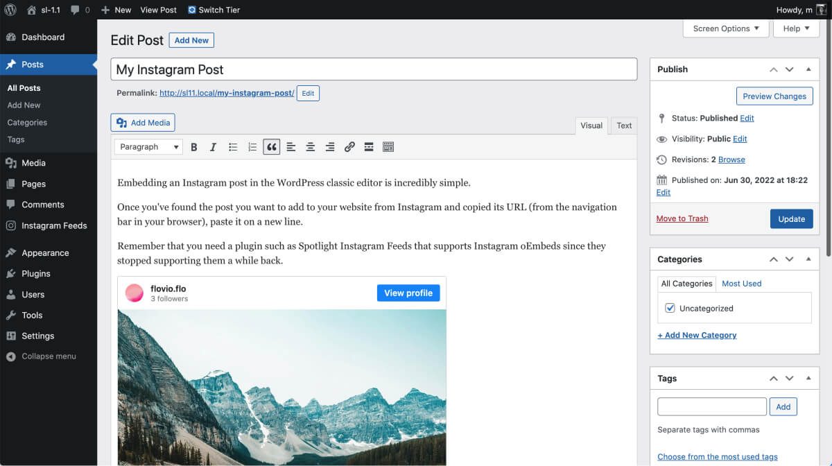Align text center

(311, 147)
